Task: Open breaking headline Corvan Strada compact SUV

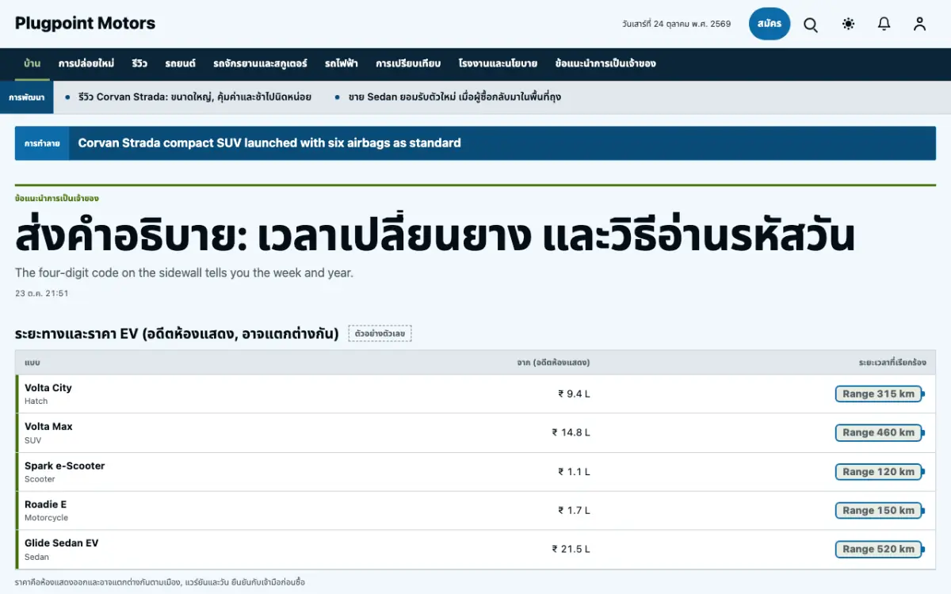Action: click(x=269, y=143)
